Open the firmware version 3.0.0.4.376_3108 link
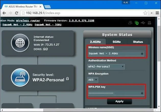This screenshot has width=161, height=112. pyautogui.click(x=81, y=21)
